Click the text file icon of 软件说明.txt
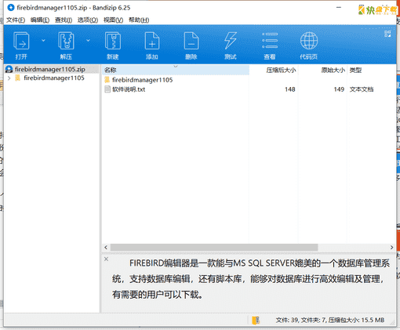Viewport: 400px width, 330px height. [107, 89]
